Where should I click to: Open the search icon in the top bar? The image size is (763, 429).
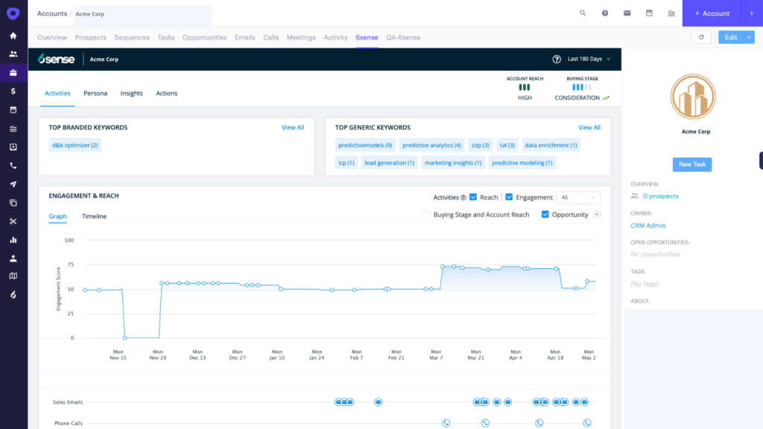point(582,13)
